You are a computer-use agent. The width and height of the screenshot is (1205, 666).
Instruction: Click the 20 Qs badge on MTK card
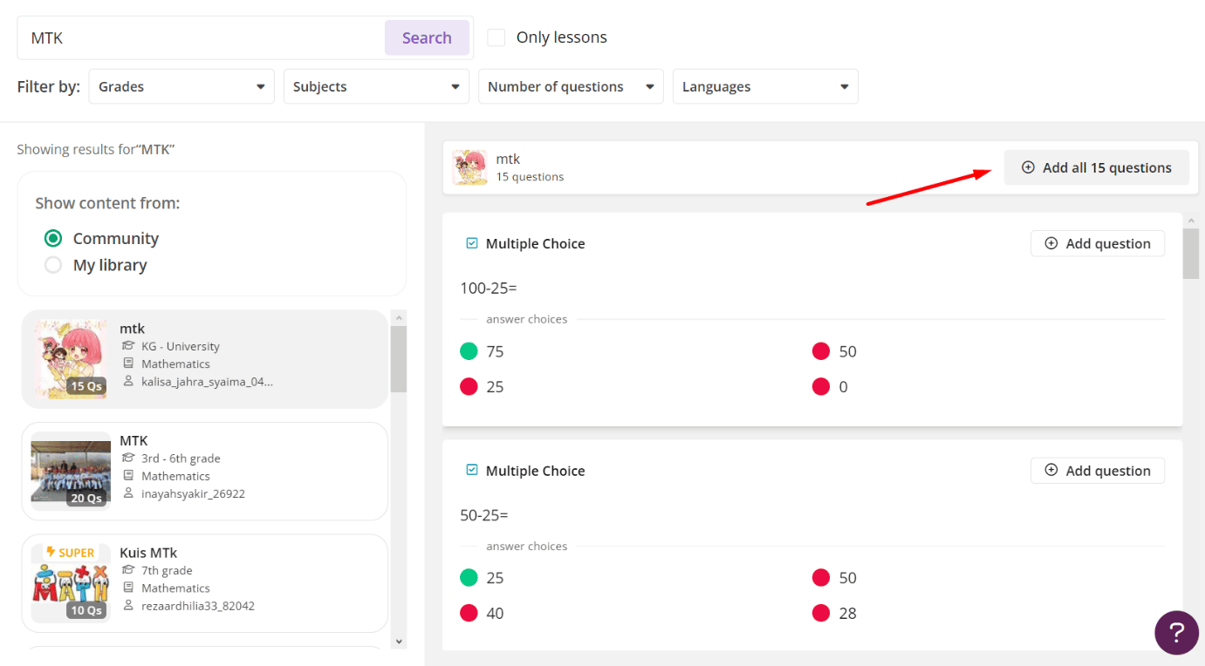[86, 498]
